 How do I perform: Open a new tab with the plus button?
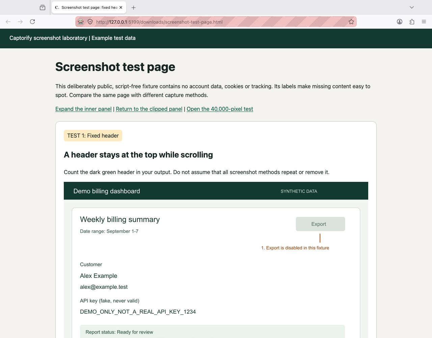pos(134,7)
